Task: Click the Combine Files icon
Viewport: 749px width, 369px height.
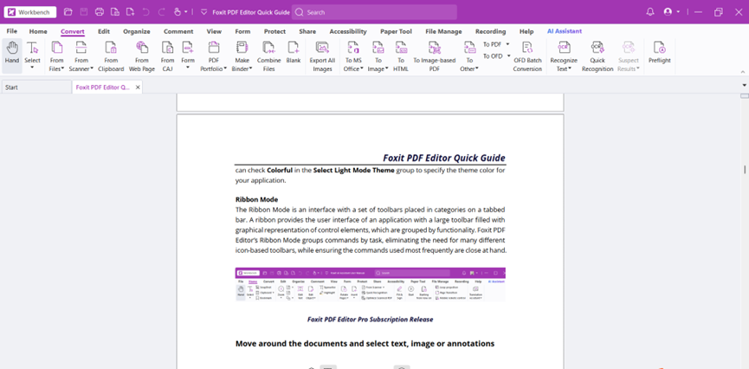Action: point(269,55)
